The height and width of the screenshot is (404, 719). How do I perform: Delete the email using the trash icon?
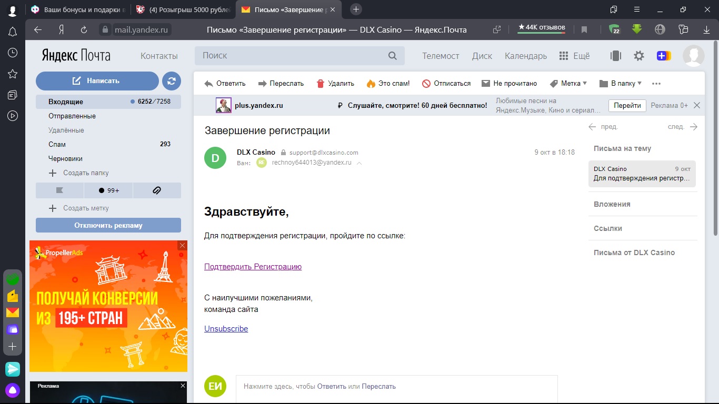click(x=335, y=83)
